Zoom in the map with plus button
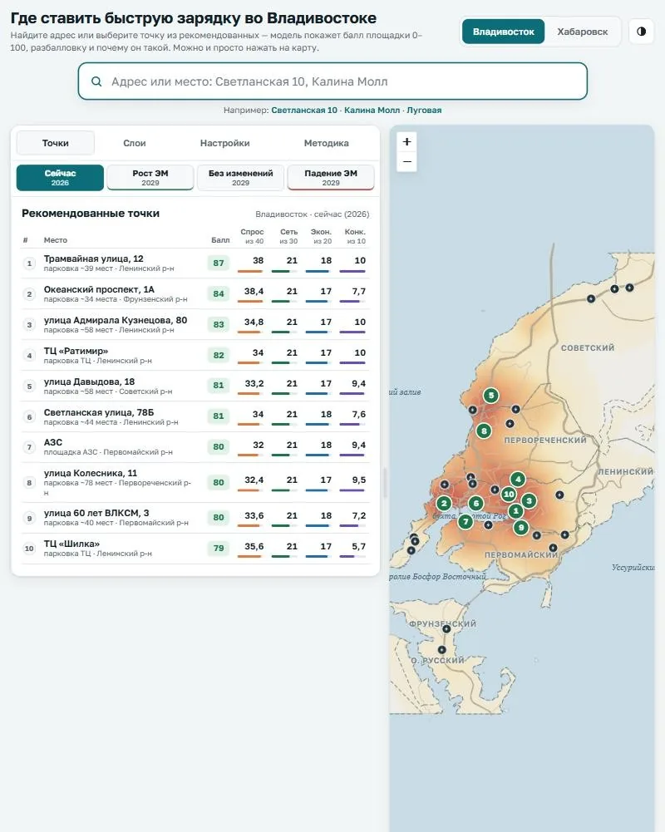The image size is (665, 832). coord(407,141)
